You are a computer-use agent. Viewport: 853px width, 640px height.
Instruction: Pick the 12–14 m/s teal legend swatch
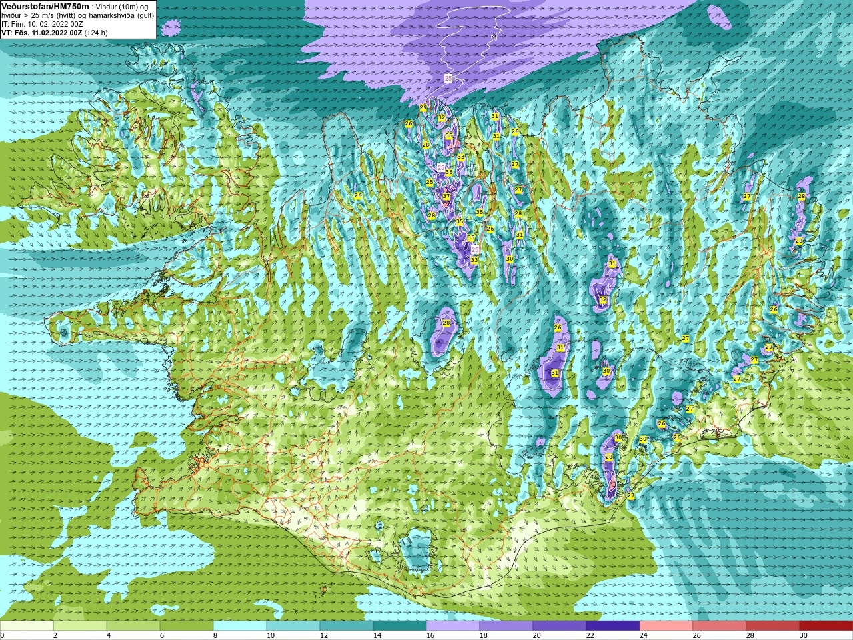point(347,626)
